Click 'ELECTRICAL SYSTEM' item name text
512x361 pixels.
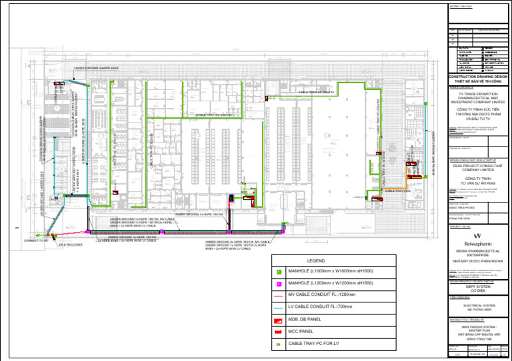click(x=478, y=306)
